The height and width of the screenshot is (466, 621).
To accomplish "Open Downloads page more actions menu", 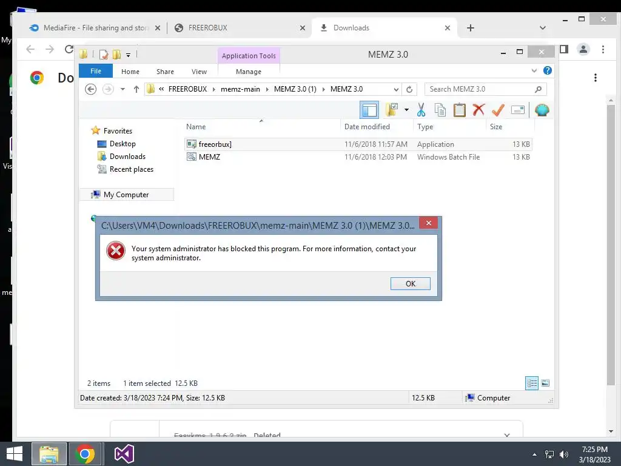I will pyautogui.click(x=595, y=78).
